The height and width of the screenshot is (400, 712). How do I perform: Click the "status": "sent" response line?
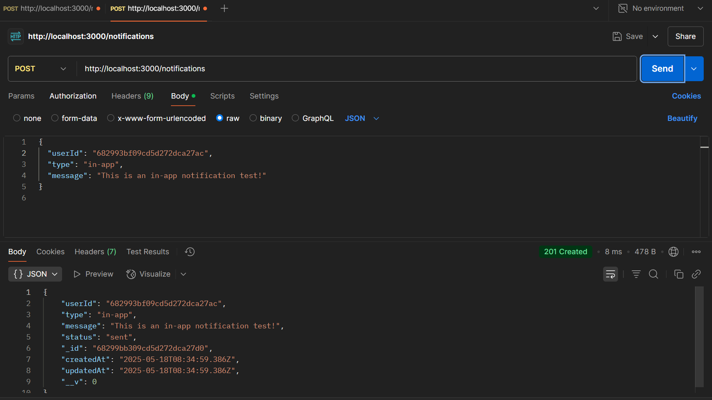99,337
